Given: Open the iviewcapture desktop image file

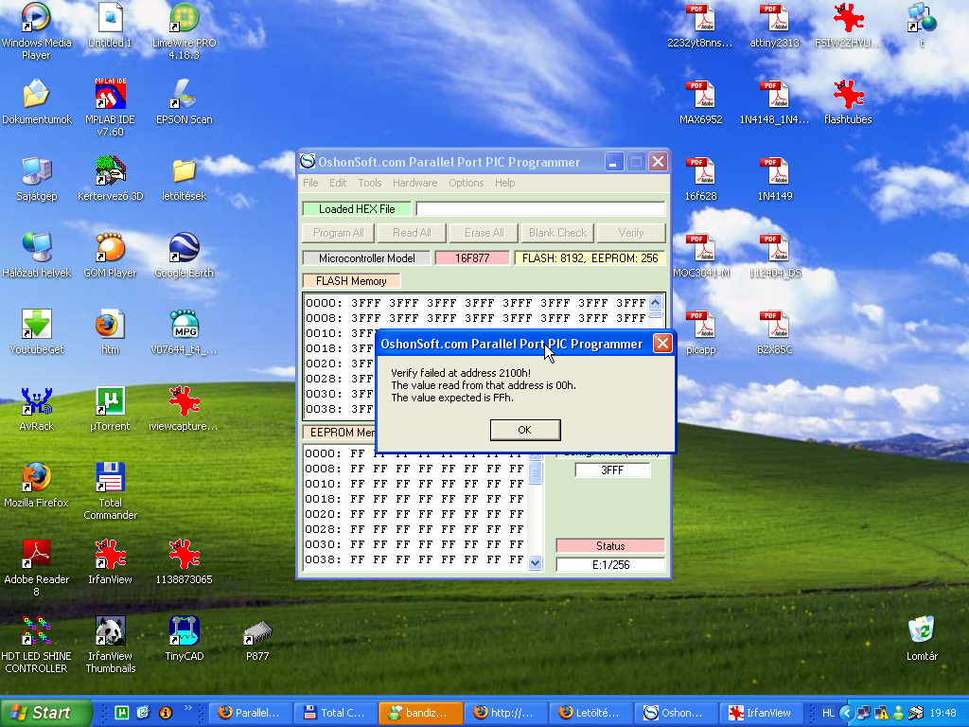Looking at the screenshot, I should pos(185,409).
